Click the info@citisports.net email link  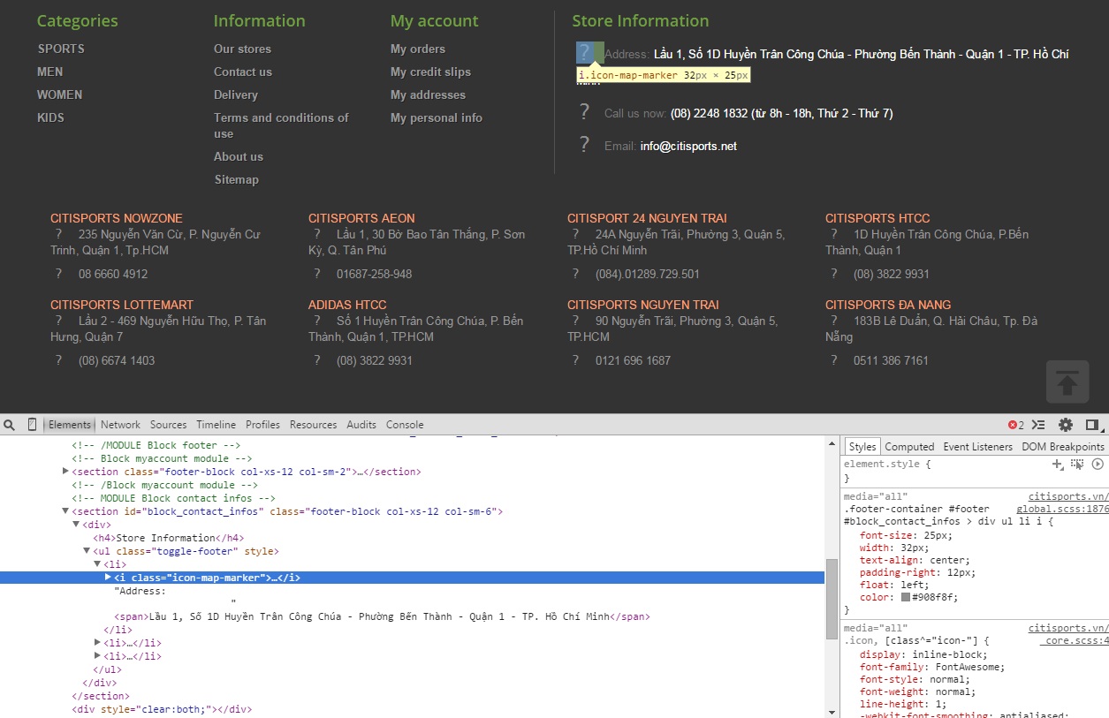(688, 146)
